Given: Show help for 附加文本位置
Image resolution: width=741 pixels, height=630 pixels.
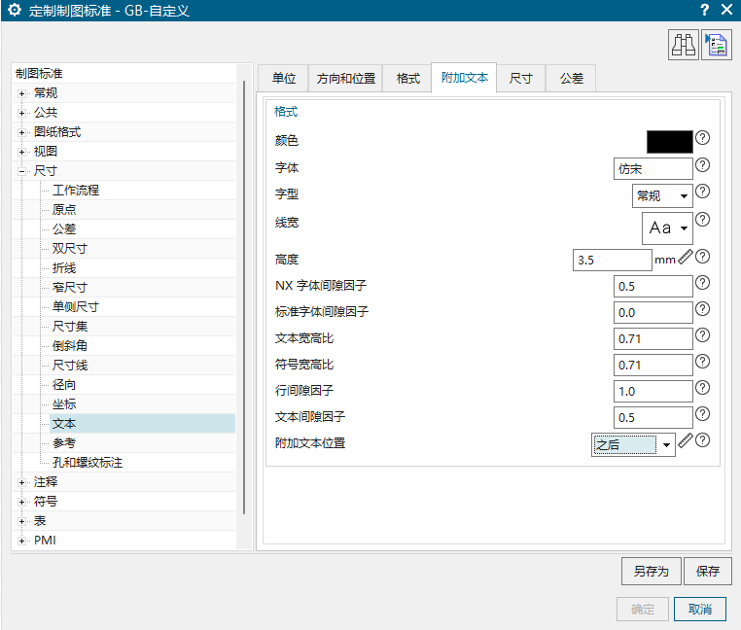Looking at the screenshot, I should click(x=703, y=440).
